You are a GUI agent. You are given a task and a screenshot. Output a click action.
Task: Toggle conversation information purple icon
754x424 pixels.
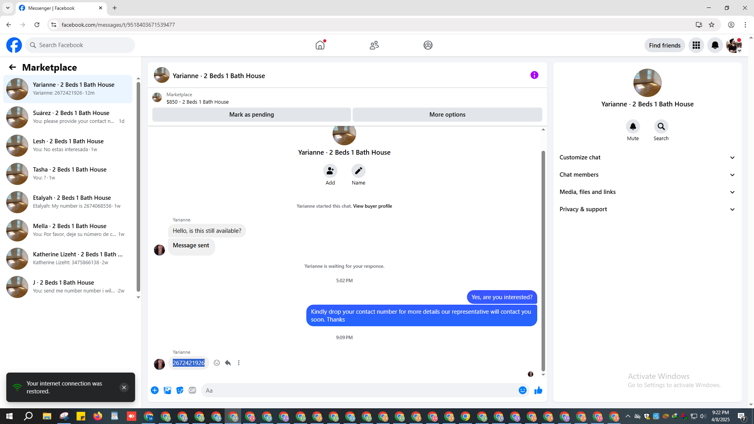point(534,75)
